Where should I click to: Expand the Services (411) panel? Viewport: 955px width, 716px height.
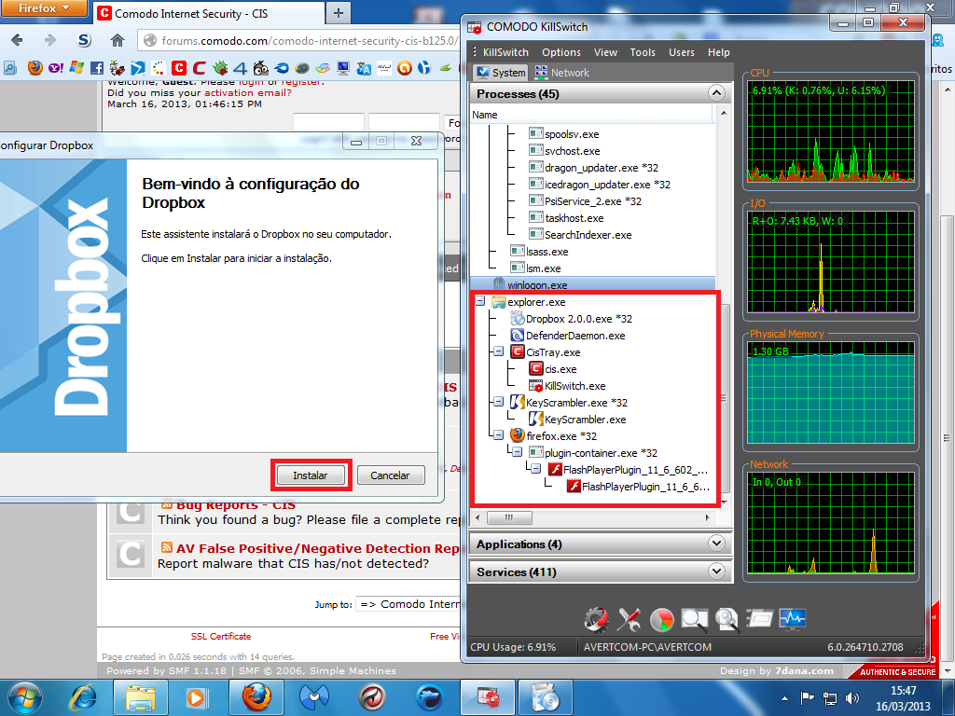[x=717, y=571]
